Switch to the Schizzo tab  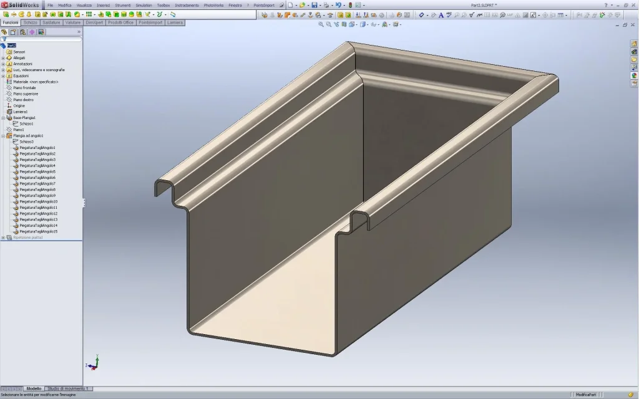tap(30, 23)
